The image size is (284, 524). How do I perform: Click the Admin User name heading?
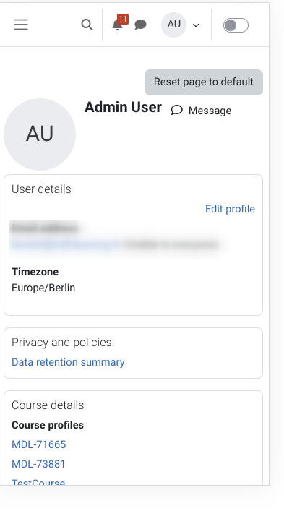(123, 107)
